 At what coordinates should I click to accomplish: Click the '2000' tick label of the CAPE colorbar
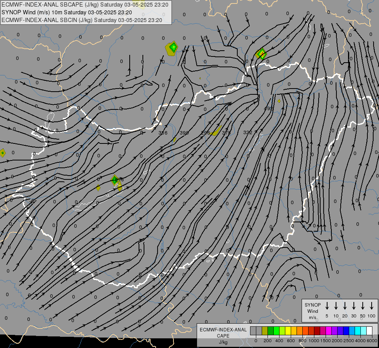(x=337, y=341)
